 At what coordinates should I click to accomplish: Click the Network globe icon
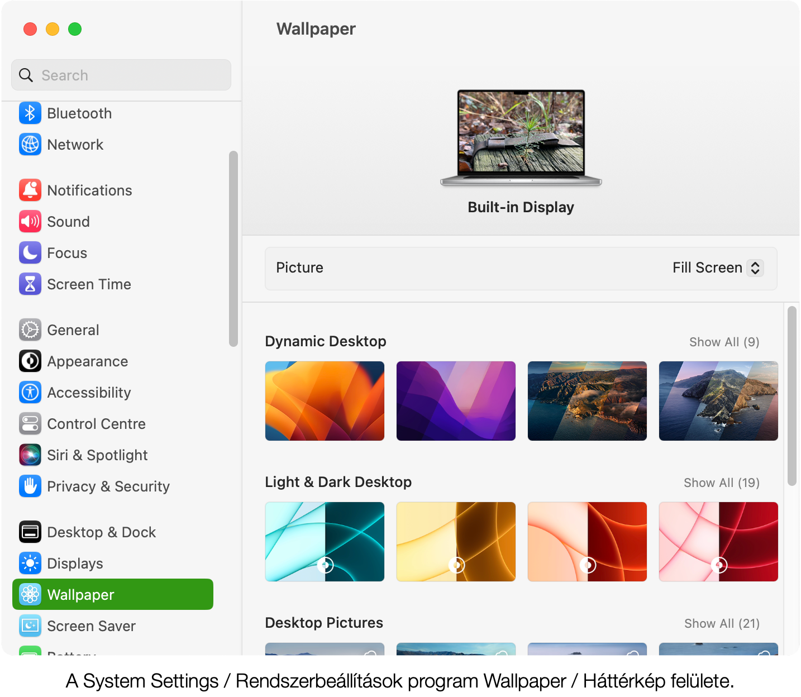[30, 144]
